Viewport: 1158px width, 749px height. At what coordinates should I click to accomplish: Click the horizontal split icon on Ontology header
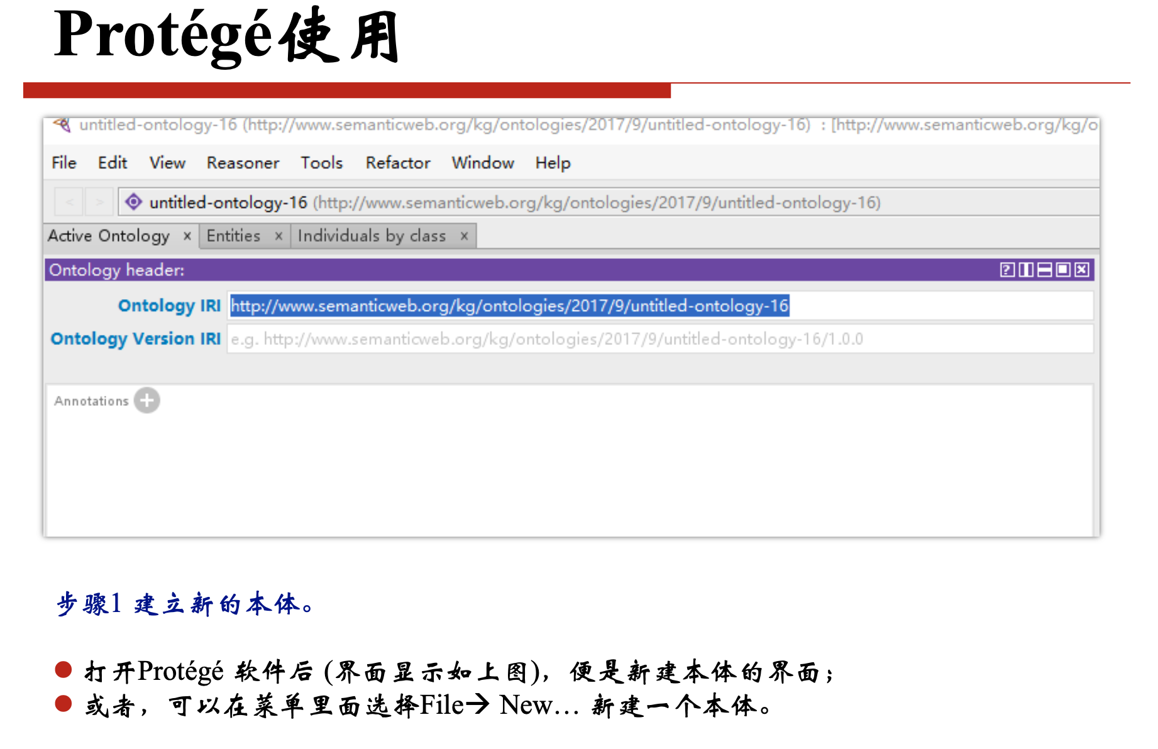pyautogui.click(x=1045, y=270)
